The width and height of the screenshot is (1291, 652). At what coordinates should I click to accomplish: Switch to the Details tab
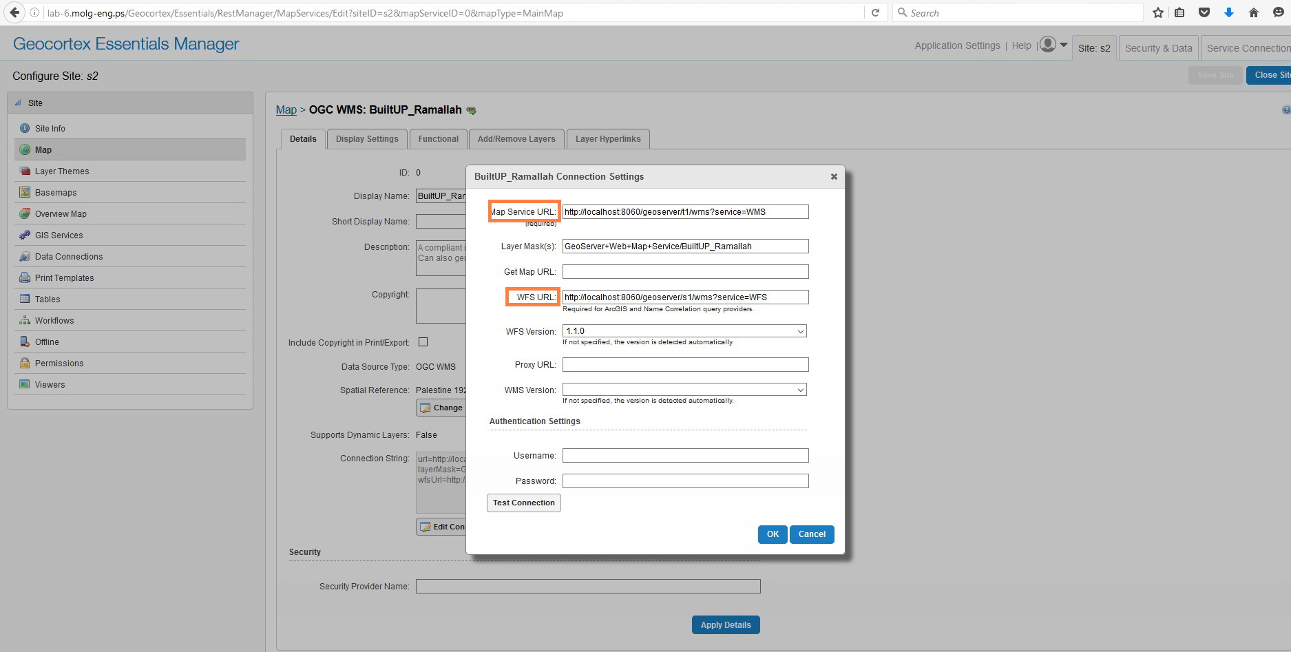coord(303,139)
